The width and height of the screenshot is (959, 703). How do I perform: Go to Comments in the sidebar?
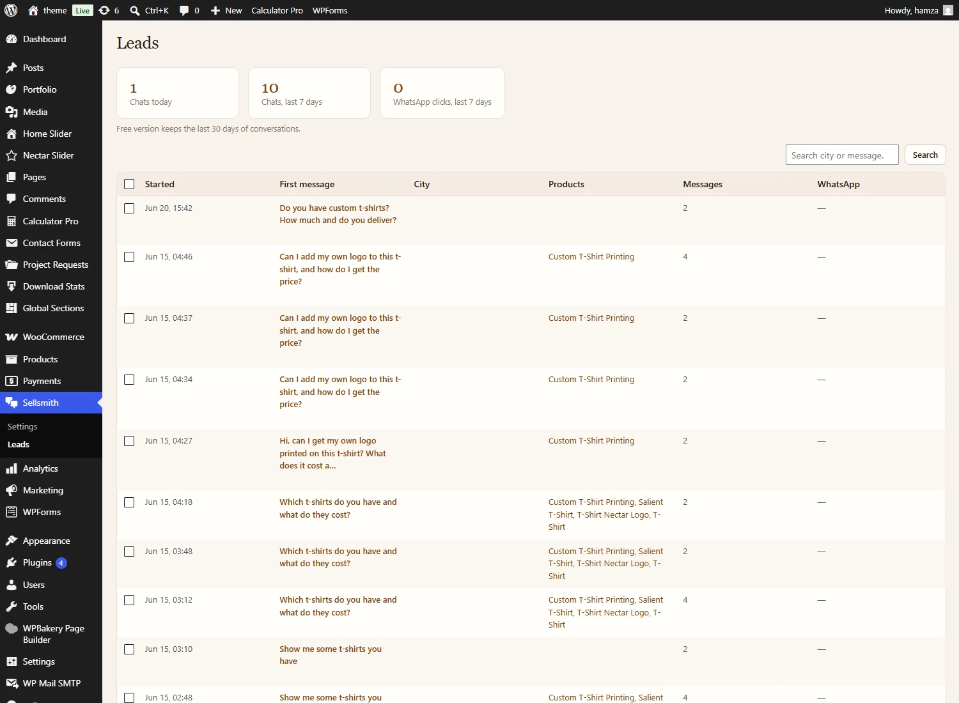tap(44, 199)
